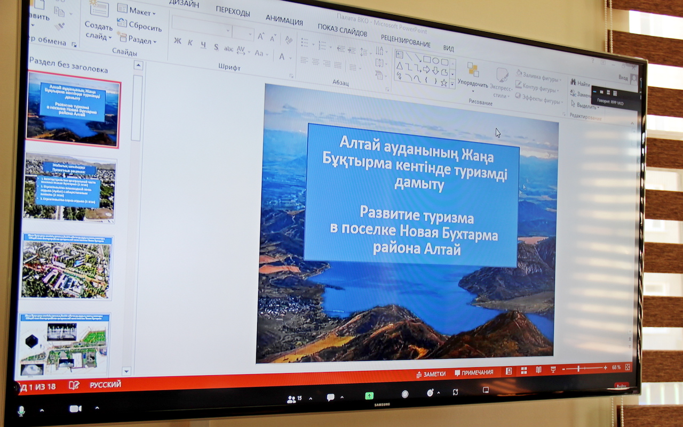This screenshot has width=683, height=427.
Task: Select the triangle shape in gallery
Action: pyautogui.click(x=399, y=65)
